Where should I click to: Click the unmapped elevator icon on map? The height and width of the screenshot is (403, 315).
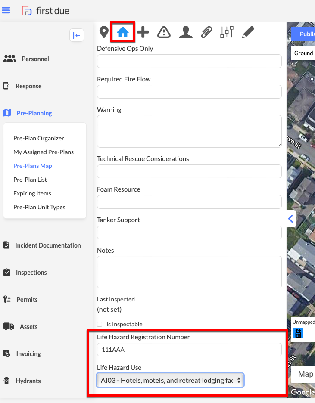298,333
